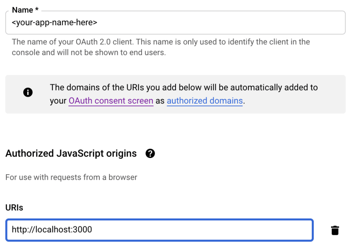The width and height of the screenshot is (351, 247).
Task: Open the authorized domains link
Action: 205,101
